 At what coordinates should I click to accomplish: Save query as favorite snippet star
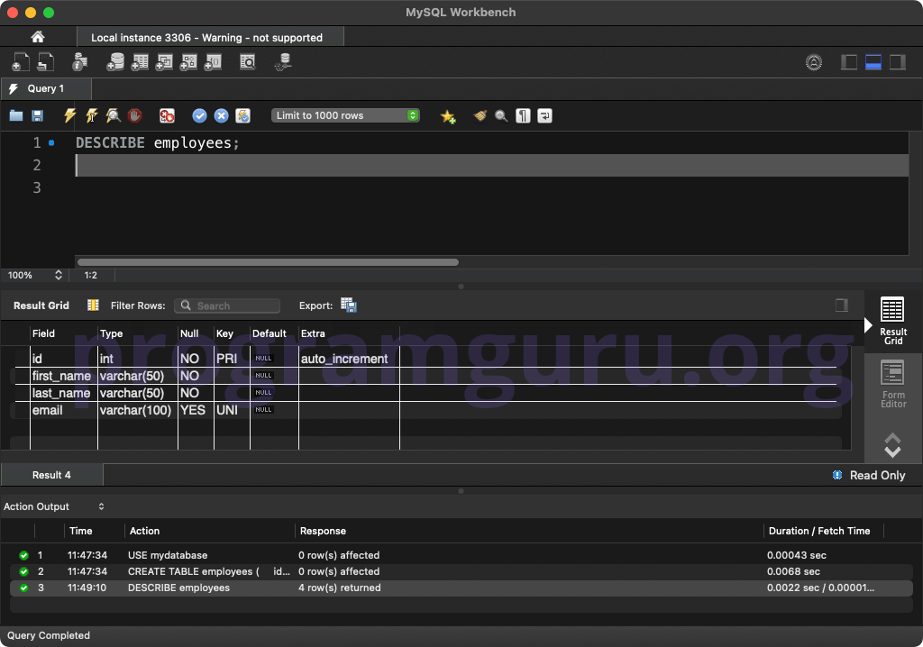click(448, 116)
